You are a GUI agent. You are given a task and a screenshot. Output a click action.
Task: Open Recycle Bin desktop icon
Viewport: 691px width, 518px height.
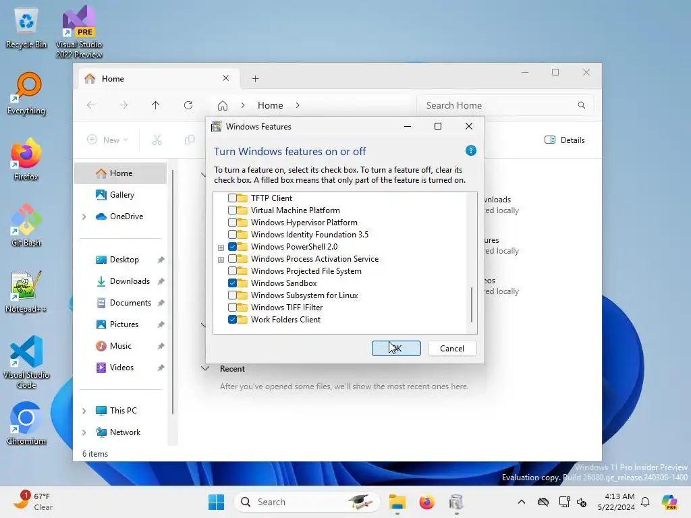[26, 27]
